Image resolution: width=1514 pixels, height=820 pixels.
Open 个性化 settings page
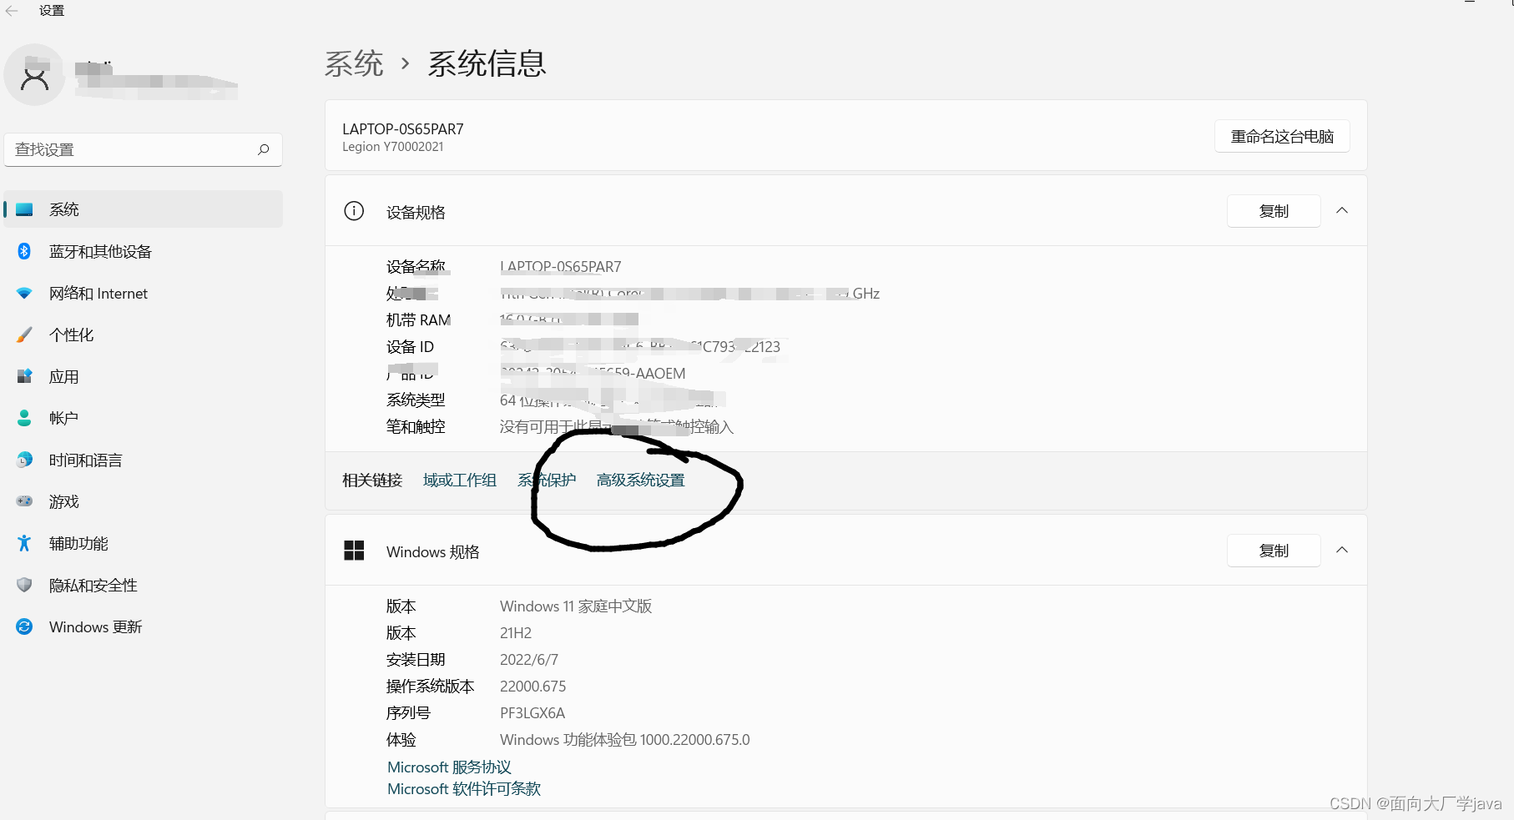click(x=144, y=335)
